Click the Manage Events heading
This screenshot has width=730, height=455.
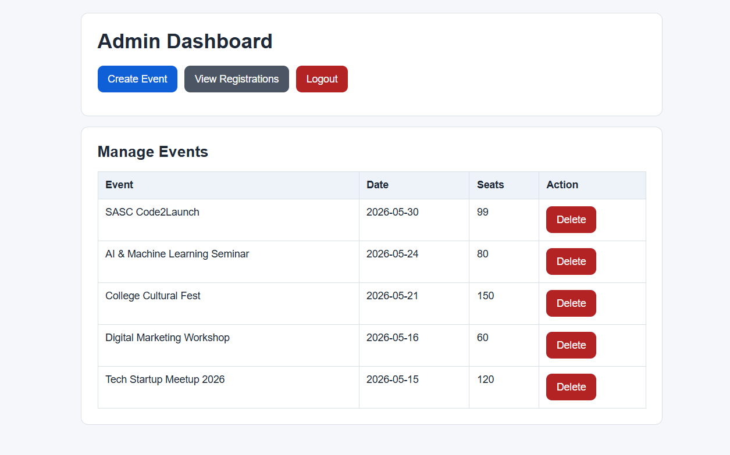(x=153, y=152)
